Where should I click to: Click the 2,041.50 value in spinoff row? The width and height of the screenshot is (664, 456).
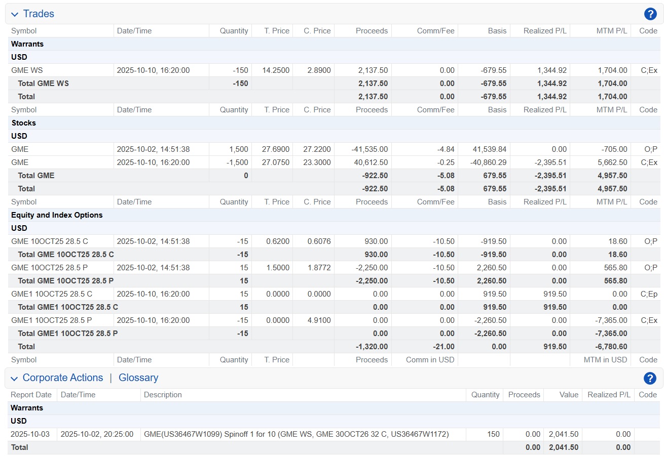[563, 434]
